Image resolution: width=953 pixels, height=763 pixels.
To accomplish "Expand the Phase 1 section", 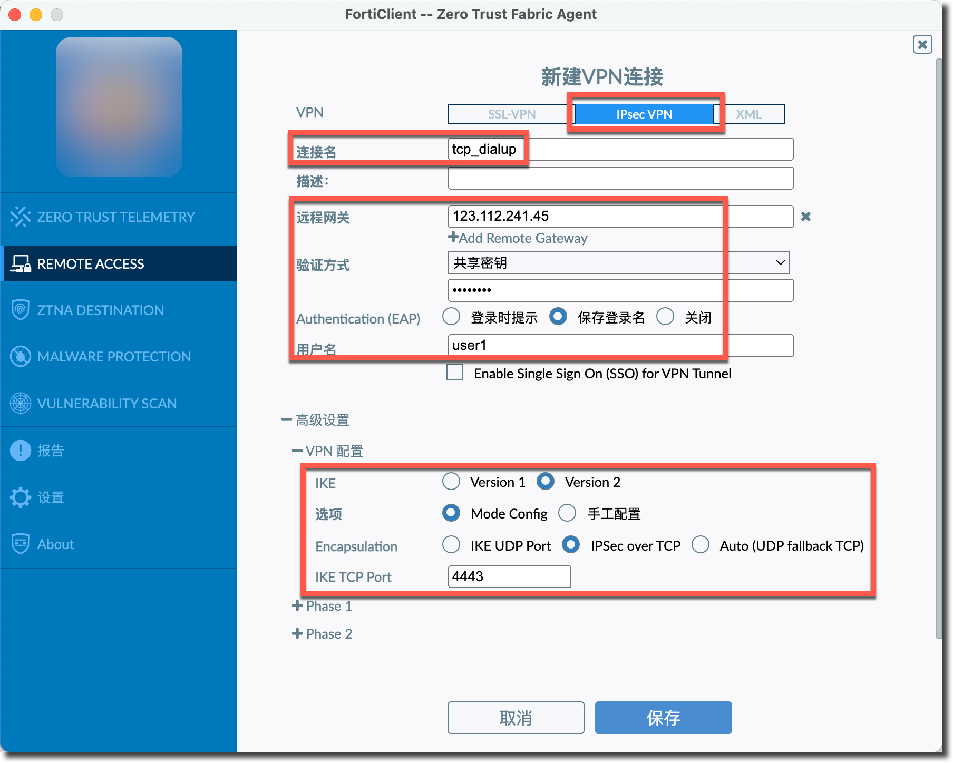I will coord(322,606).
